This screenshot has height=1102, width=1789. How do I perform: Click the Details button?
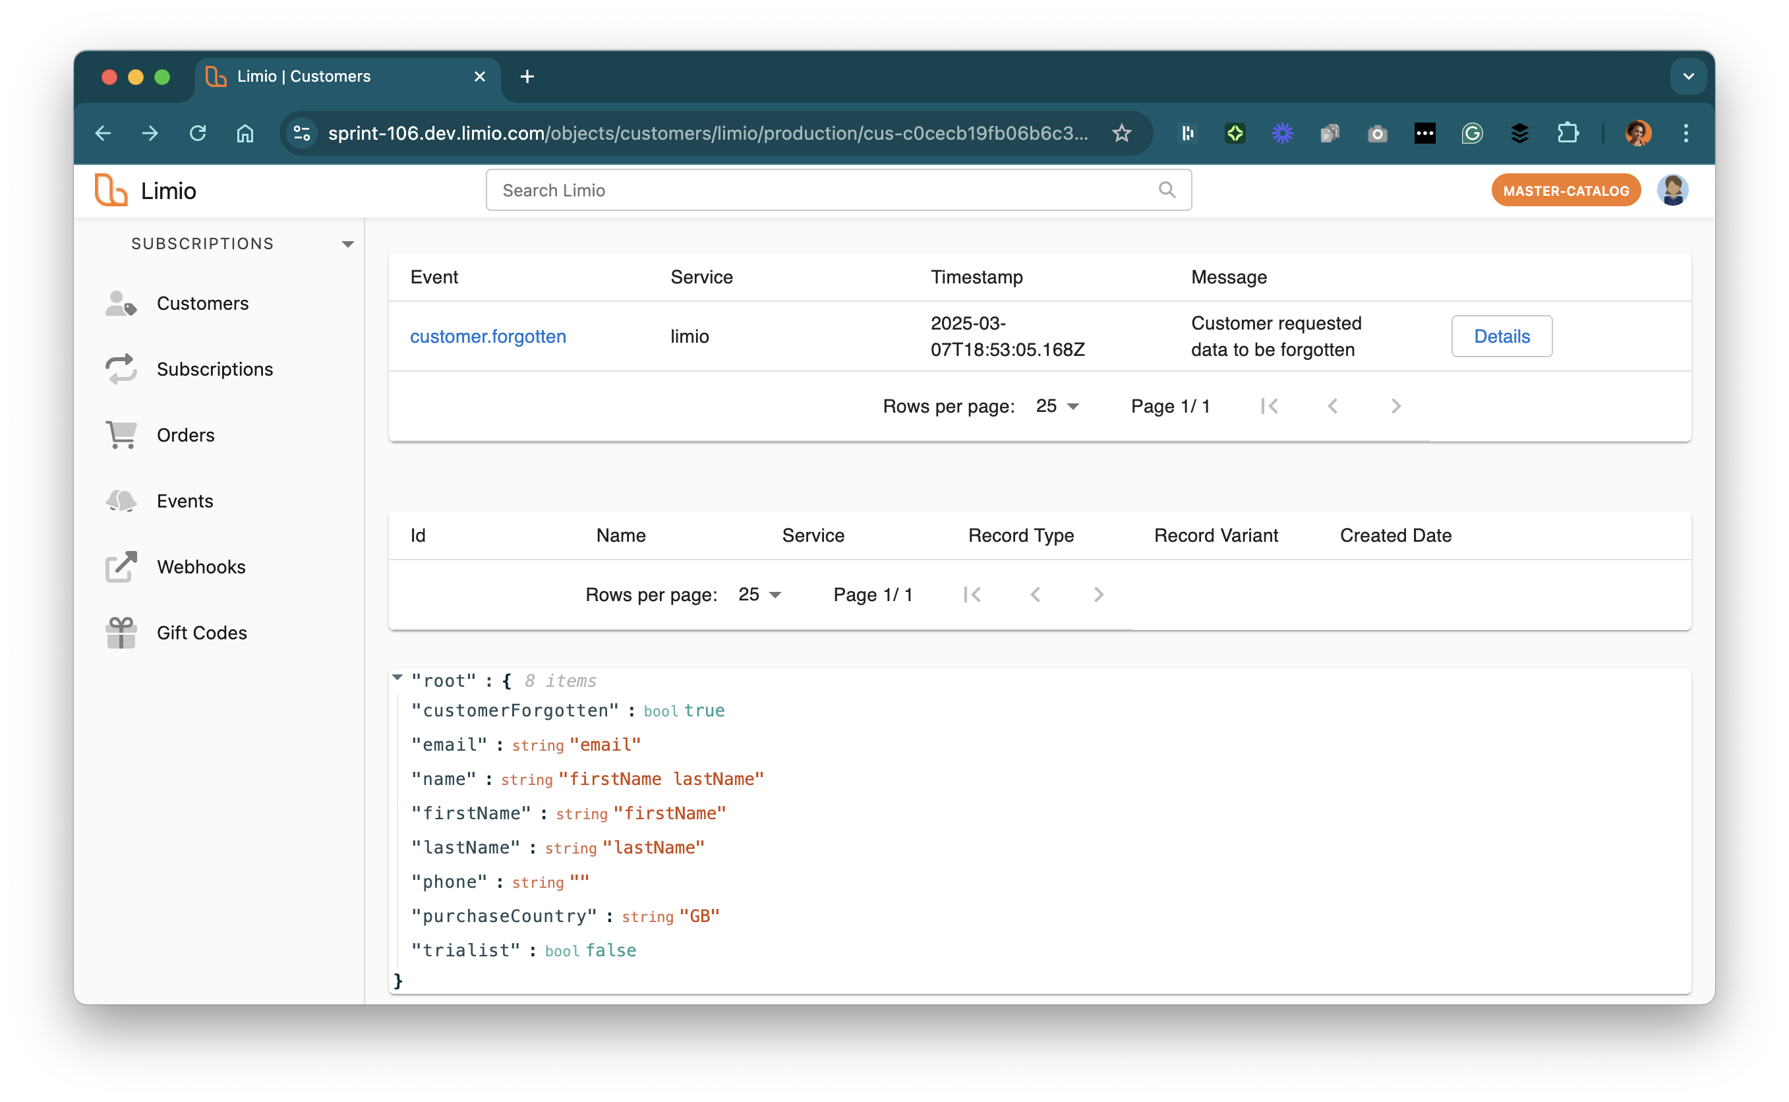(x=1501, y=336)
